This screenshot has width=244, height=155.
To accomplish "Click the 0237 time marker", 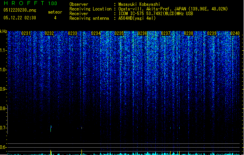I will click(x=166, y=33).
